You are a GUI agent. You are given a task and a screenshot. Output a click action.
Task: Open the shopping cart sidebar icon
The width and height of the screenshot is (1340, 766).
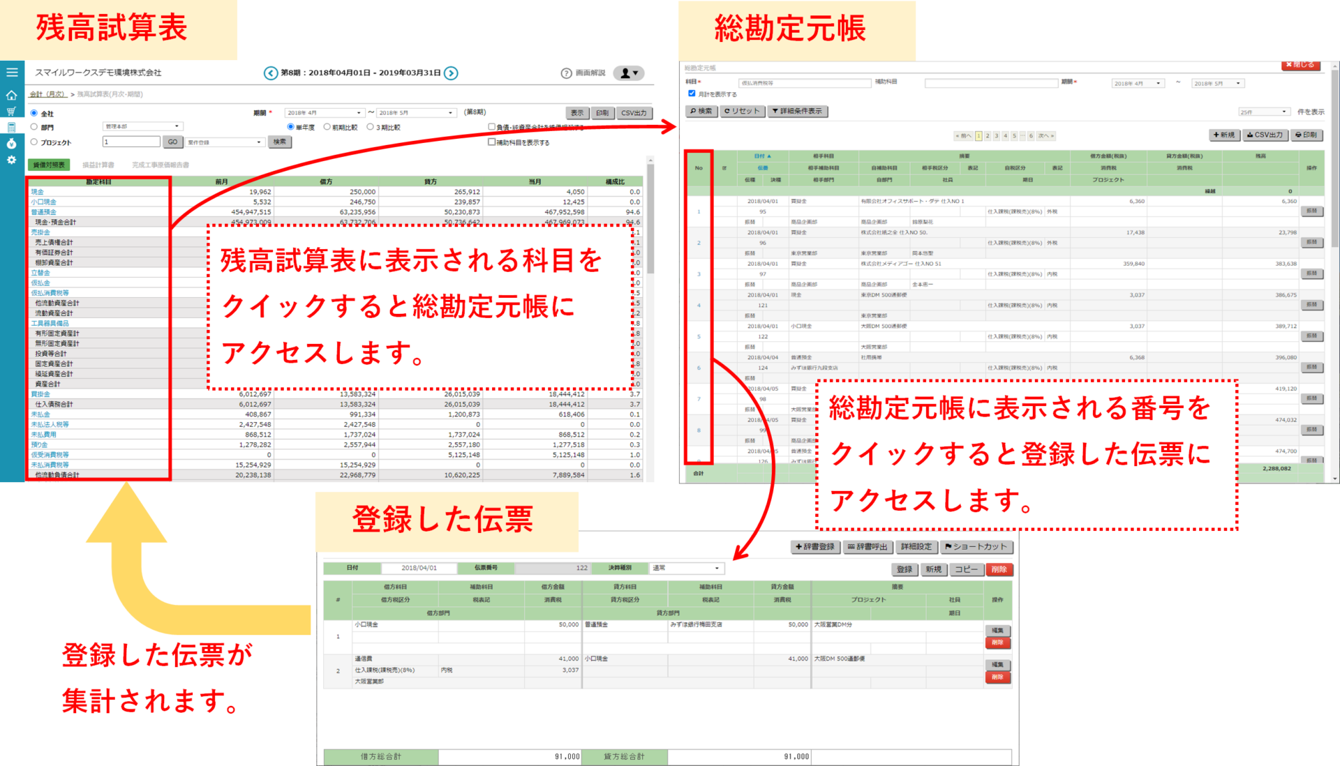pyautogui.click(x=11, y=112)
